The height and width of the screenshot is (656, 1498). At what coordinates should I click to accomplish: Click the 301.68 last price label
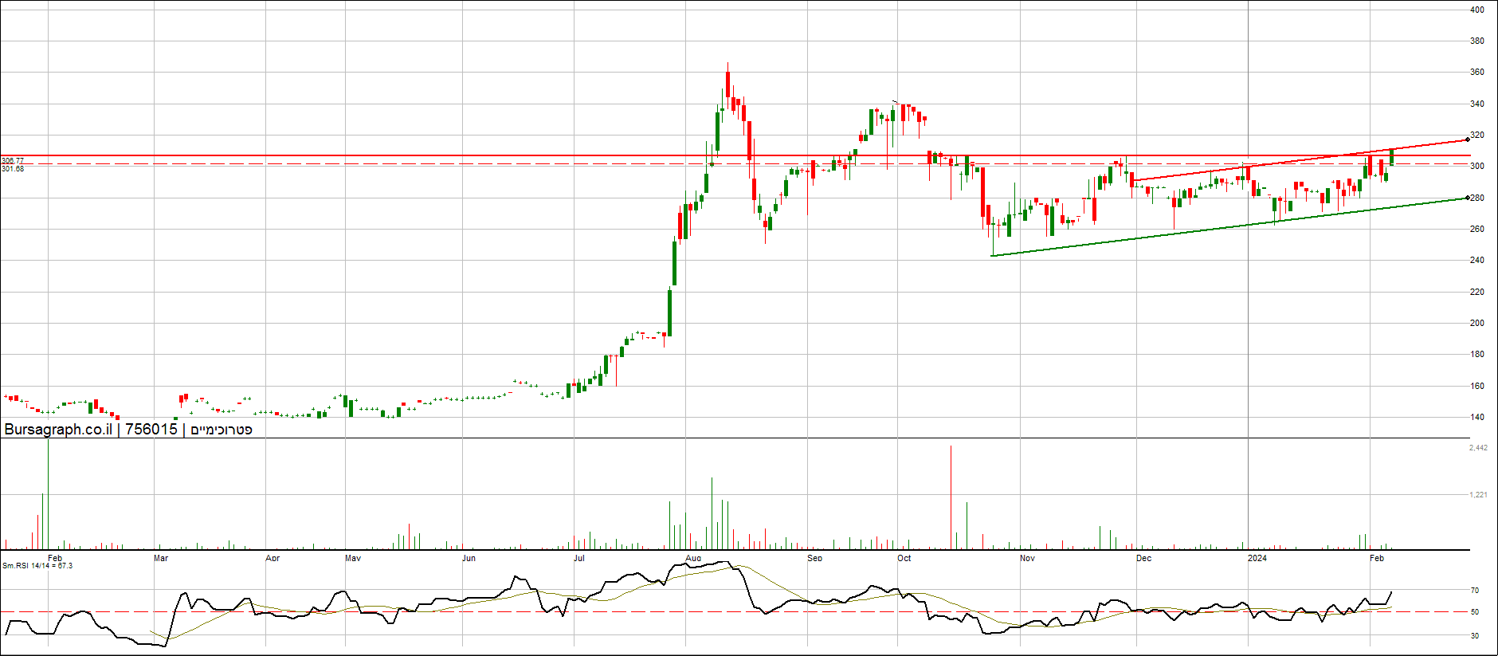coord(13,169)
